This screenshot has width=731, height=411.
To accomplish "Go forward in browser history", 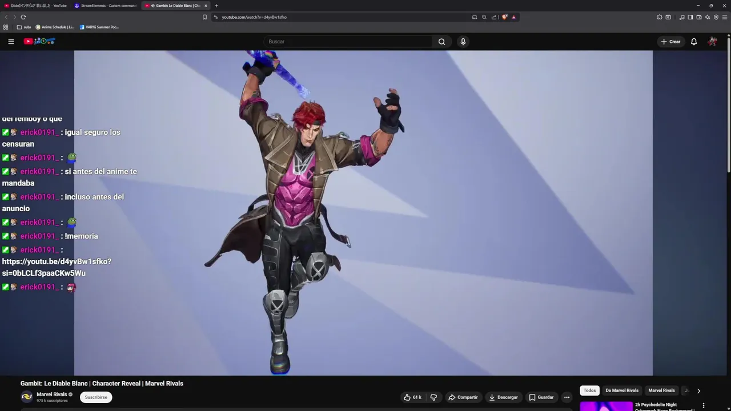I will pos(14,17).
